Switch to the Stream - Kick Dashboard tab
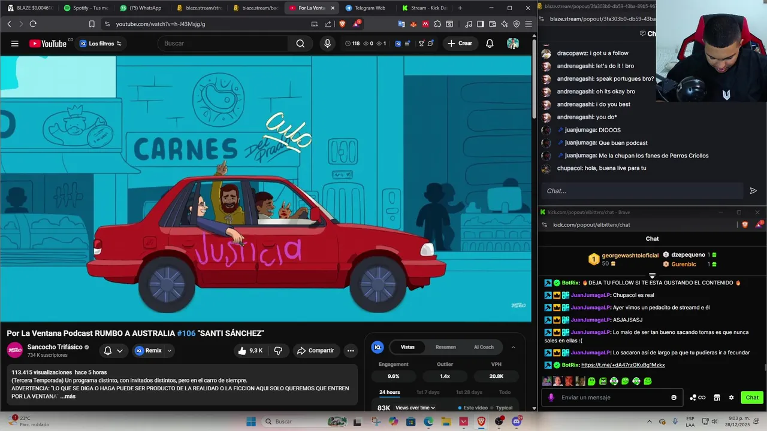Screen dimensions: 767x431 (424, 8)
